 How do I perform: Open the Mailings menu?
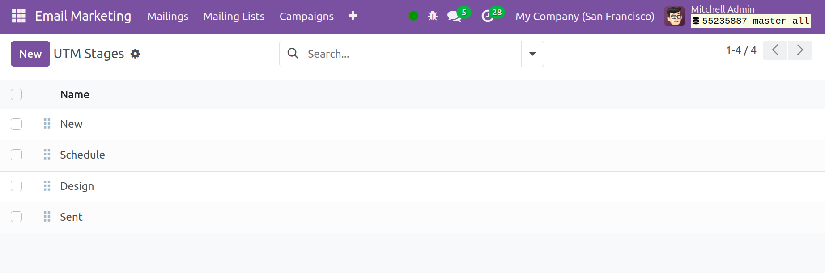click(x=168, y=17)
